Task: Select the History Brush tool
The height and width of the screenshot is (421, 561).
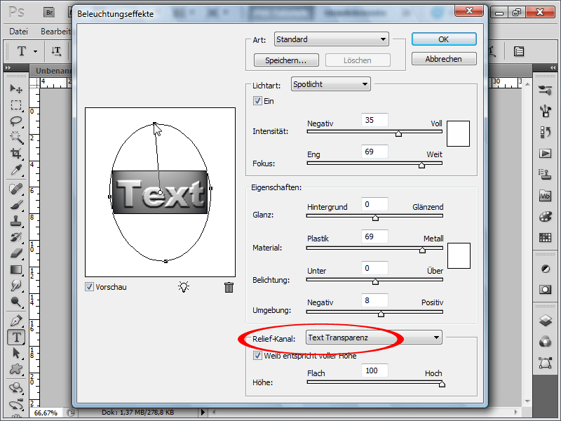Action: 16,237
